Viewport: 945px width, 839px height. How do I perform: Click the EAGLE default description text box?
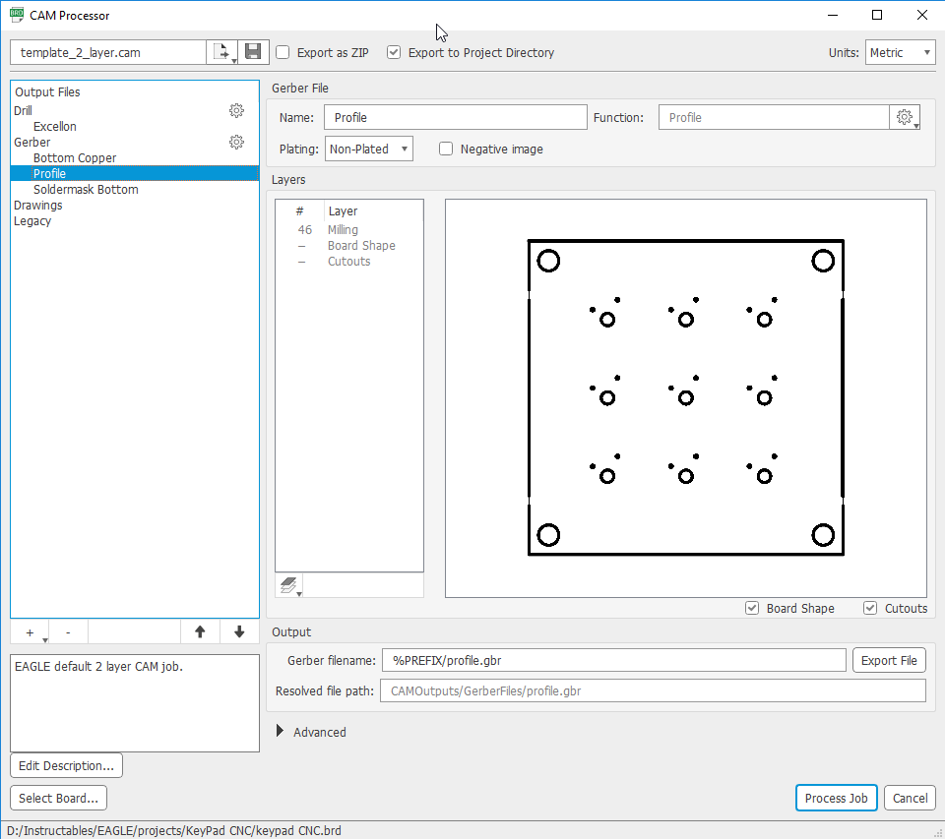[135, 703]
